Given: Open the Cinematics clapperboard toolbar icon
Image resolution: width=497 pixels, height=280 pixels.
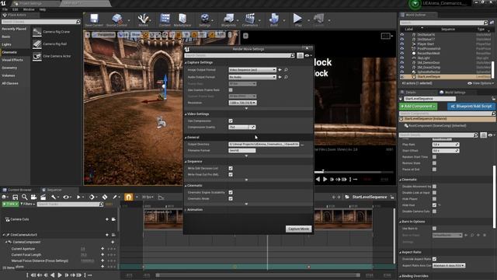Looking at the screenshot, I should click(250, 19).
